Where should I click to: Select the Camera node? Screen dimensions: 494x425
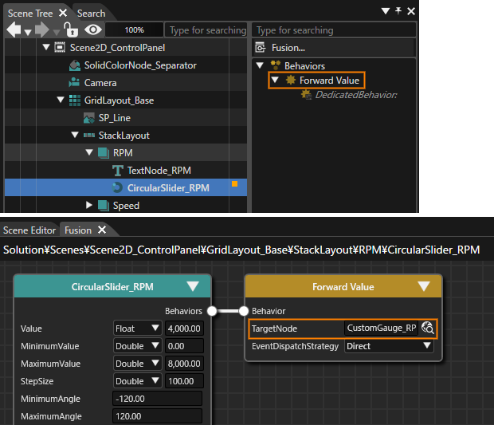pyautogui.click(x=126, y=83)
